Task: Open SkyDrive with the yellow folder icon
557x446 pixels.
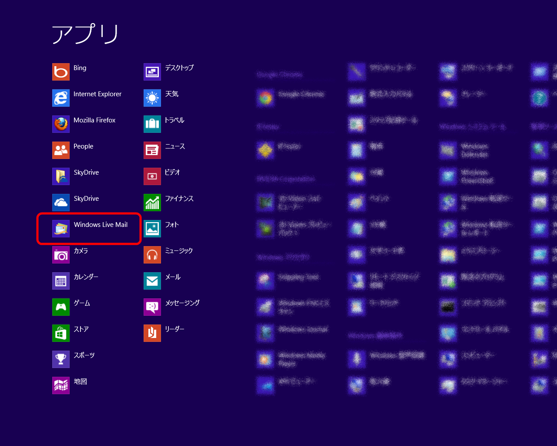Action: click(61, 176)
